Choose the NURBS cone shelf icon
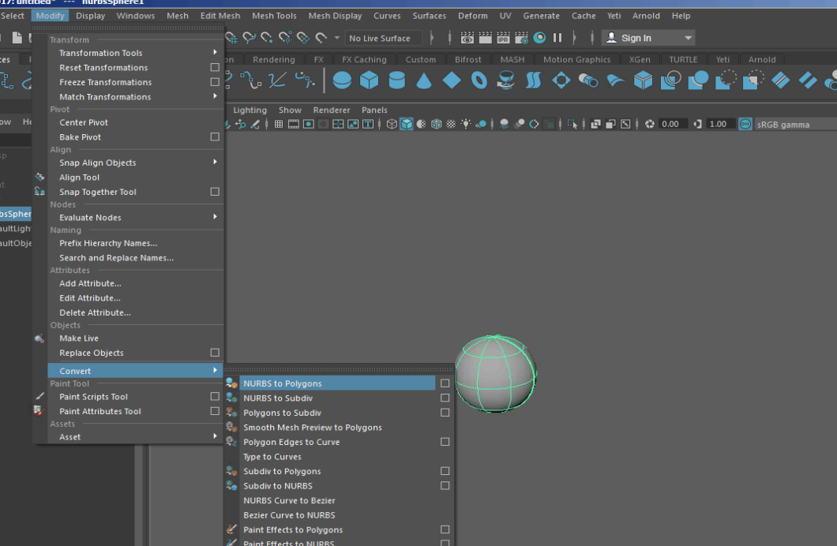Image resolution: width=837 pixels, height=546 pixels. (424, 80)
